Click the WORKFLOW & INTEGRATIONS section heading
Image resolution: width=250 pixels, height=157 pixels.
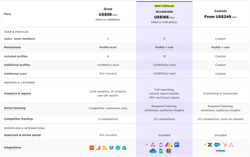[25, 128]
